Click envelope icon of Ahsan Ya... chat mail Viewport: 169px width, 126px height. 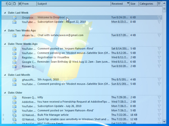(x=14, y=35)
